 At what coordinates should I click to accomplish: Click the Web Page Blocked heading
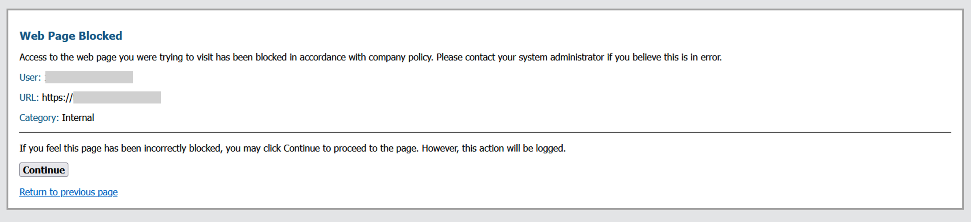pos(71,36)
